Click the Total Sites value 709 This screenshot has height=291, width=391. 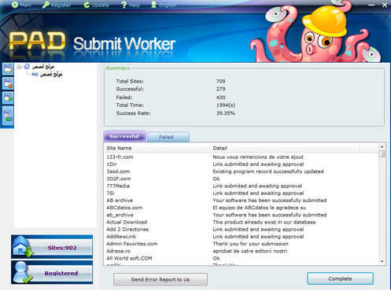point(221,81)
